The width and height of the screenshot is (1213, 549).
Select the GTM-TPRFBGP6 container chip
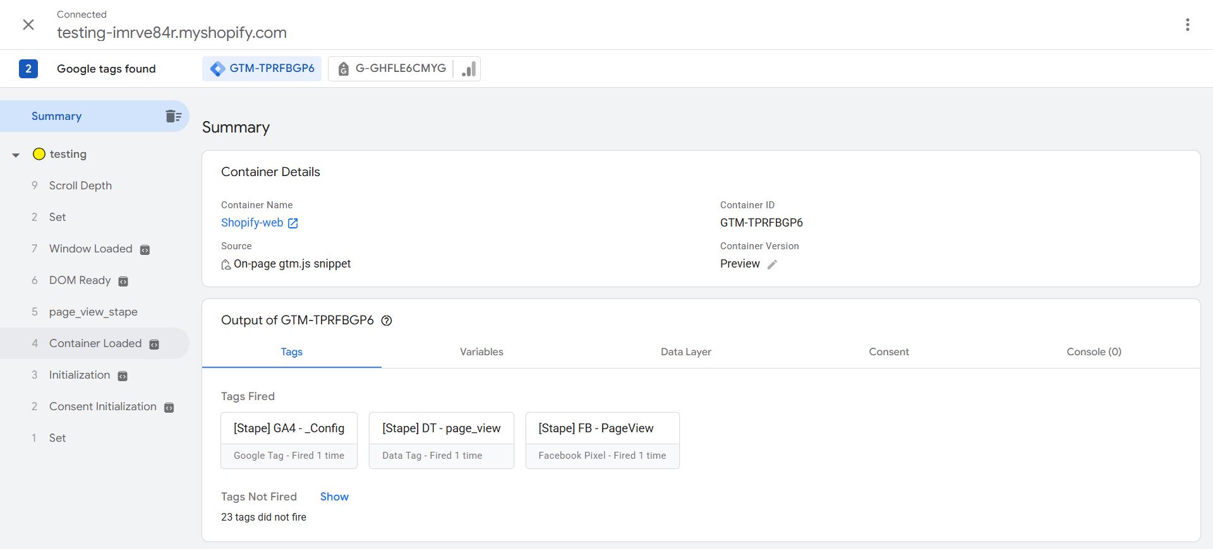tap(262, 69)
